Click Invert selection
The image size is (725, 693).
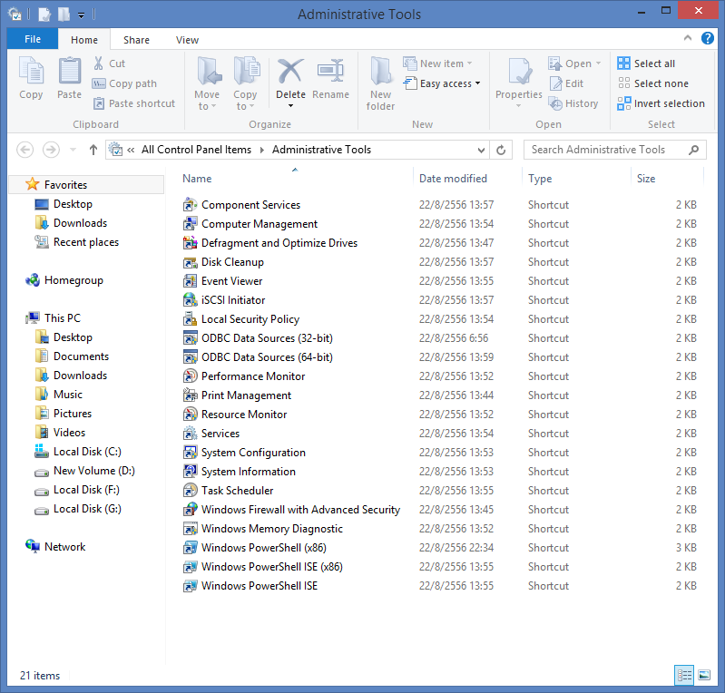(x=661, y=103)
